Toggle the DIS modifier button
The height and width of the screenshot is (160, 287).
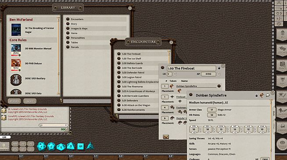15,149
